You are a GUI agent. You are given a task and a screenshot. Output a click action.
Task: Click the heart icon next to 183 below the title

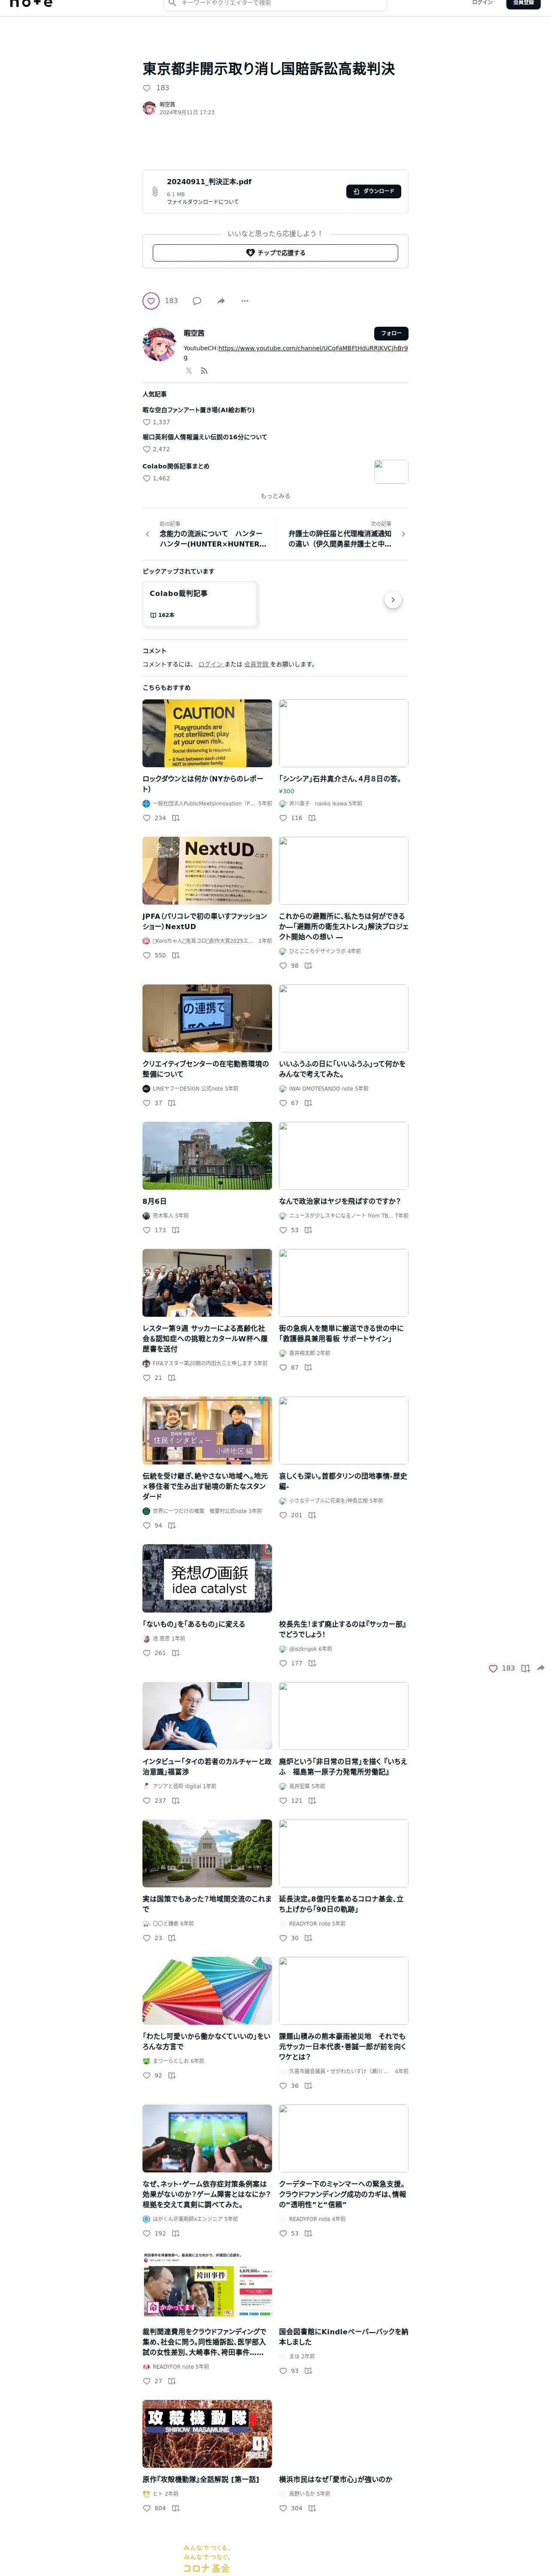[147, 88]
